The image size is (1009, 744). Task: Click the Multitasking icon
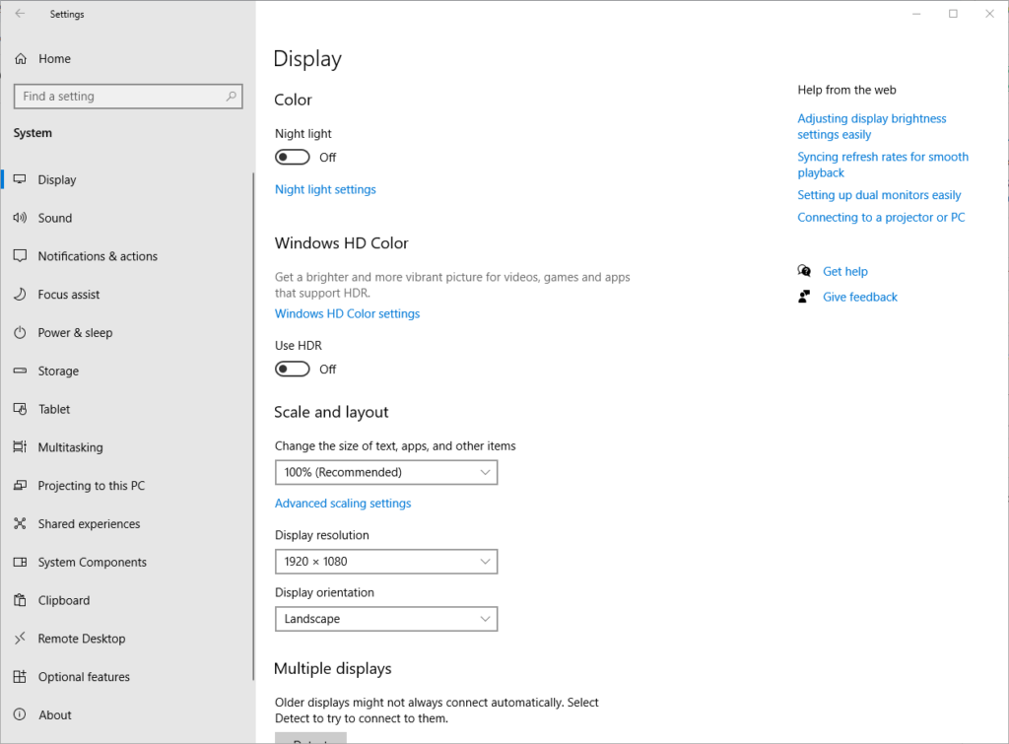click(x=20, y=446)
